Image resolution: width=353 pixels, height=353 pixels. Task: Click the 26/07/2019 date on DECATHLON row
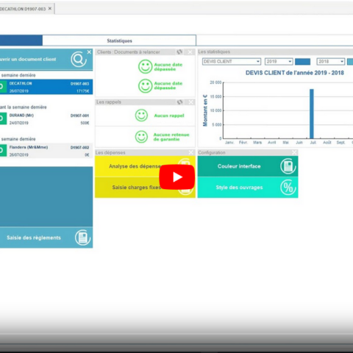click(19, 91)
